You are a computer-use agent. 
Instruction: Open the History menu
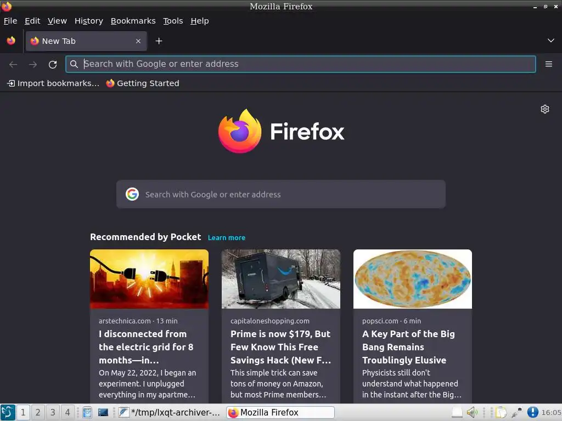(89, 21)
